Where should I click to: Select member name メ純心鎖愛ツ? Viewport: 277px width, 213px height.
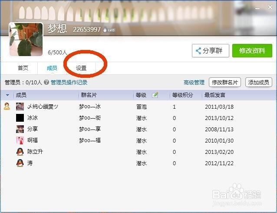43,106
